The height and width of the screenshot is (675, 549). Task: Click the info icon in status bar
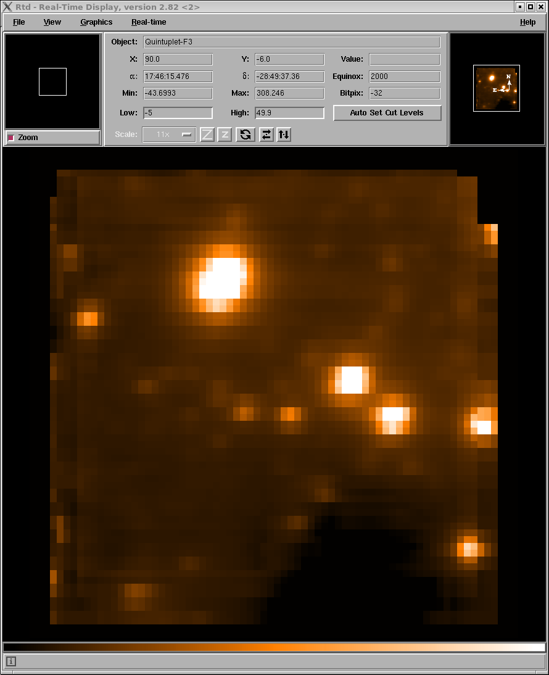[x=11, y=661]
